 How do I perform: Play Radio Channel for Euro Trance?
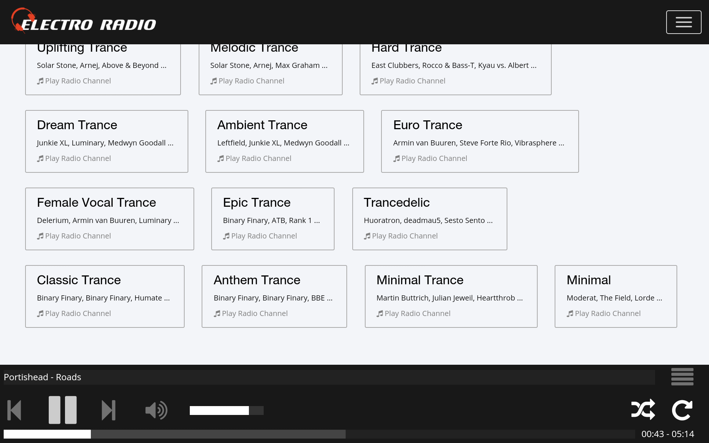pyautogui.click(x=430, y=158)
